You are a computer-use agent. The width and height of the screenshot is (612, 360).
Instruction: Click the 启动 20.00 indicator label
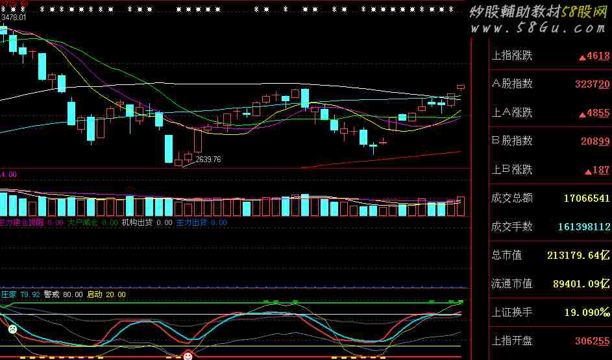pos(106,294)
